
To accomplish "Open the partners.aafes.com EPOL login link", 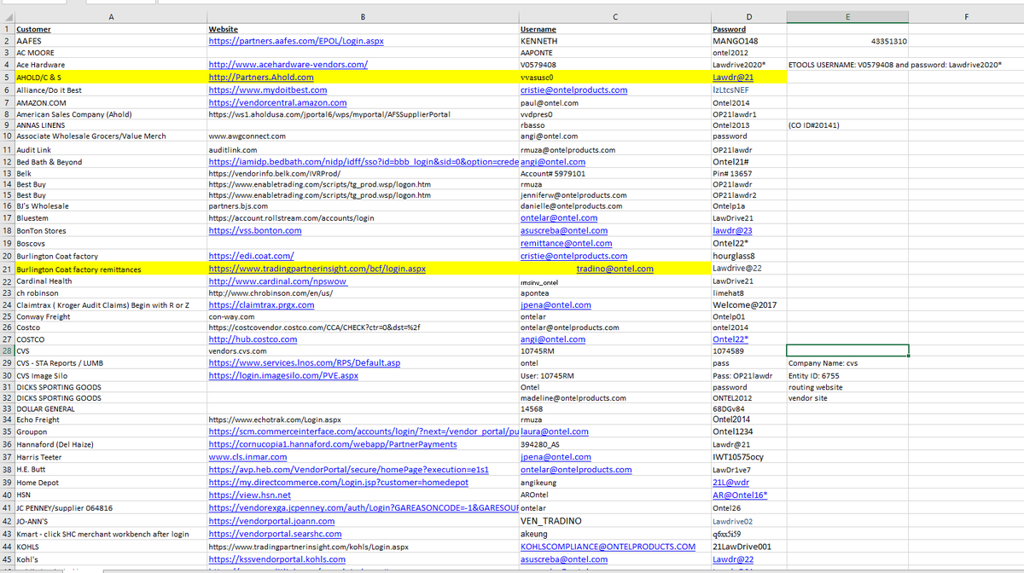I will (296, 41).
